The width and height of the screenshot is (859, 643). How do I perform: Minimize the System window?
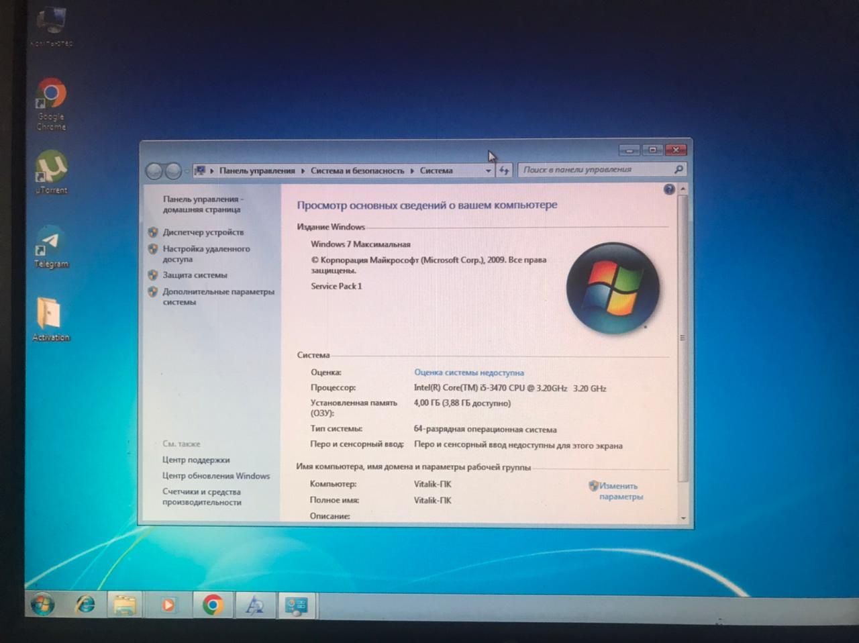tap(629, 150)
